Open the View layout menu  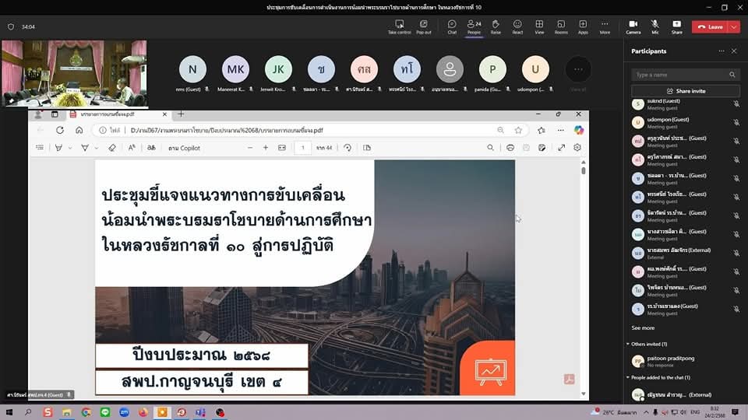(539, 26)
